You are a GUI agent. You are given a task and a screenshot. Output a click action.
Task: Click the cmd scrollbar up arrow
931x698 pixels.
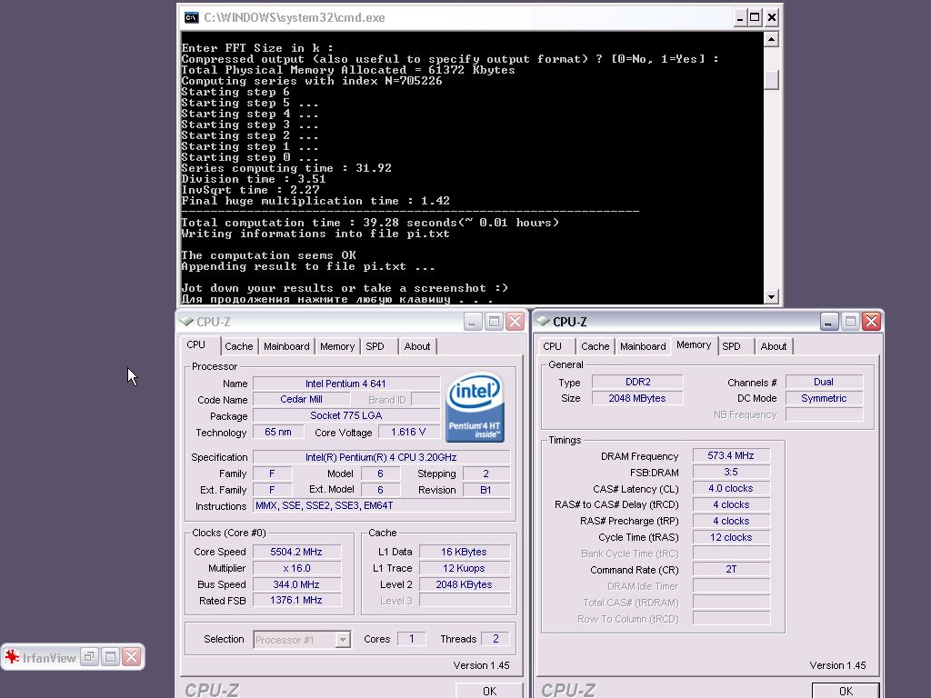coord(771,39)
